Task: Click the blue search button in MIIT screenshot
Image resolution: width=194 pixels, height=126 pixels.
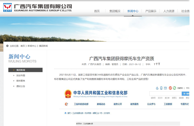Action: pyautogui.click(x=186, y=94)
